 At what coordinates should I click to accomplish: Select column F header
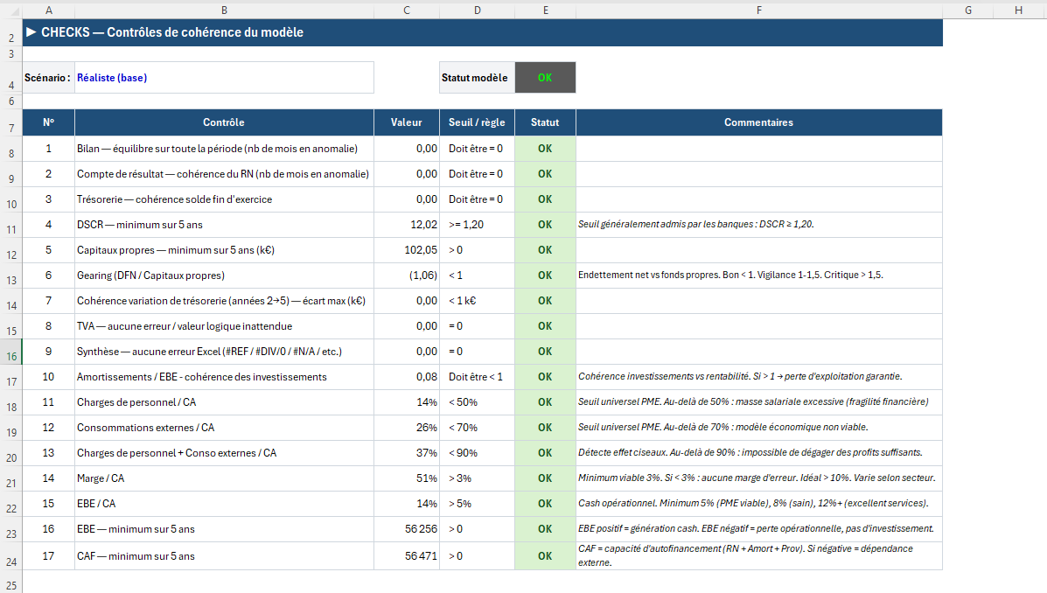[x=758, y=10]
